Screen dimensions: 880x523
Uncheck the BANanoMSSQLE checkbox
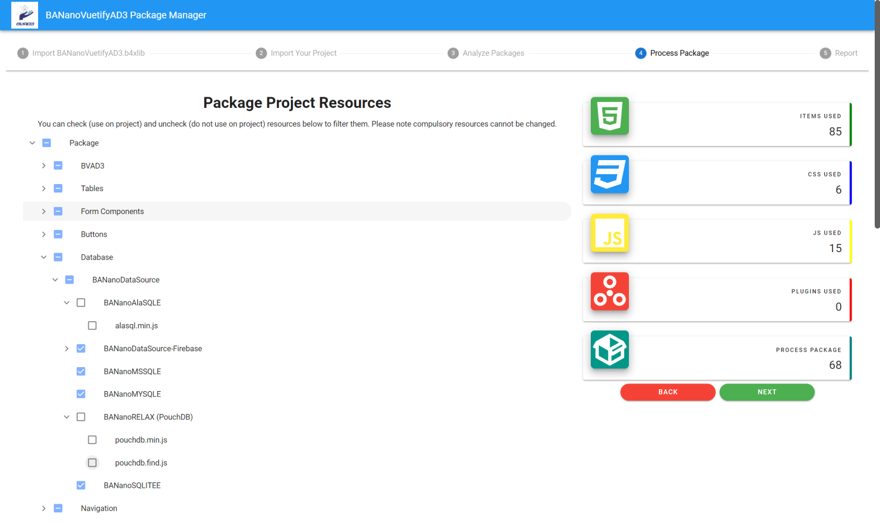pos(81,372)
